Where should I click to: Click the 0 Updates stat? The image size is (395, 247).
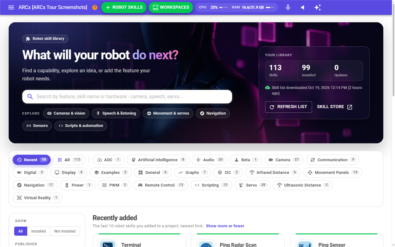(347, 71)
